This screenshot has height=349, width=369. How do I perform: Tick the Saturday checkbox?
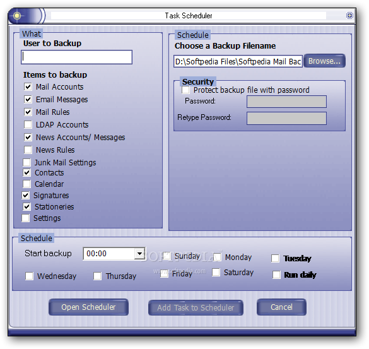pos(216,272)
